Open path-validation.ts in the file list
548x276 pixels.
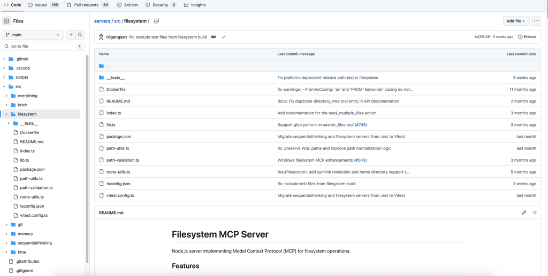tap(123, 160)
